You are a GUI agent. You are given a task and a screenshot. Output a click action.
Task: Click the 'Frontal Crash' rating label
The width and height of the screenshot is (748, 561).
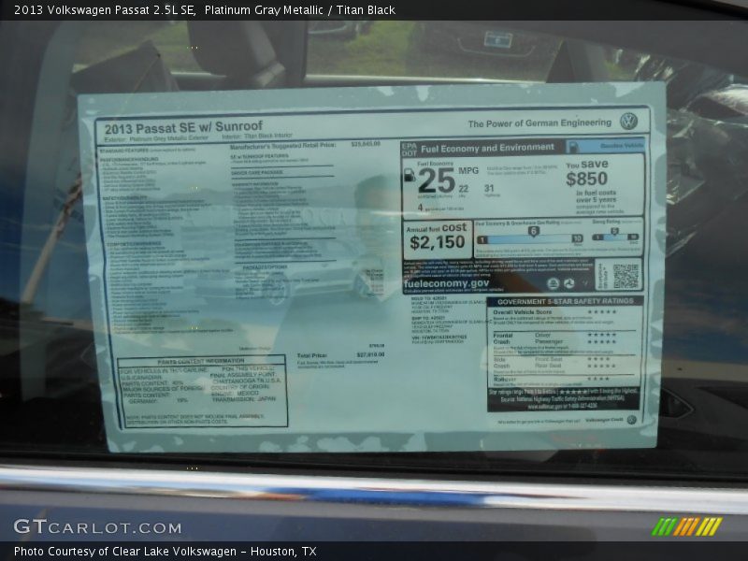click(503, 338)
